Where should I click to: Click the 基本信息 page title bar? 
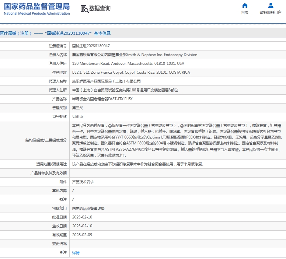pos(143,33)
